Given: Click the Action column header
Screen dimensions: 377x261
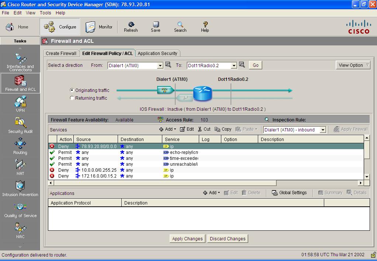Looking at the screenshot, I should [65, 139].
